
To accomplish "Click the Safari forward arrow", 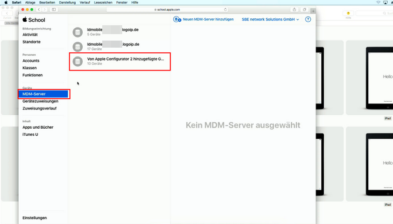I will [x=45, y=9].
